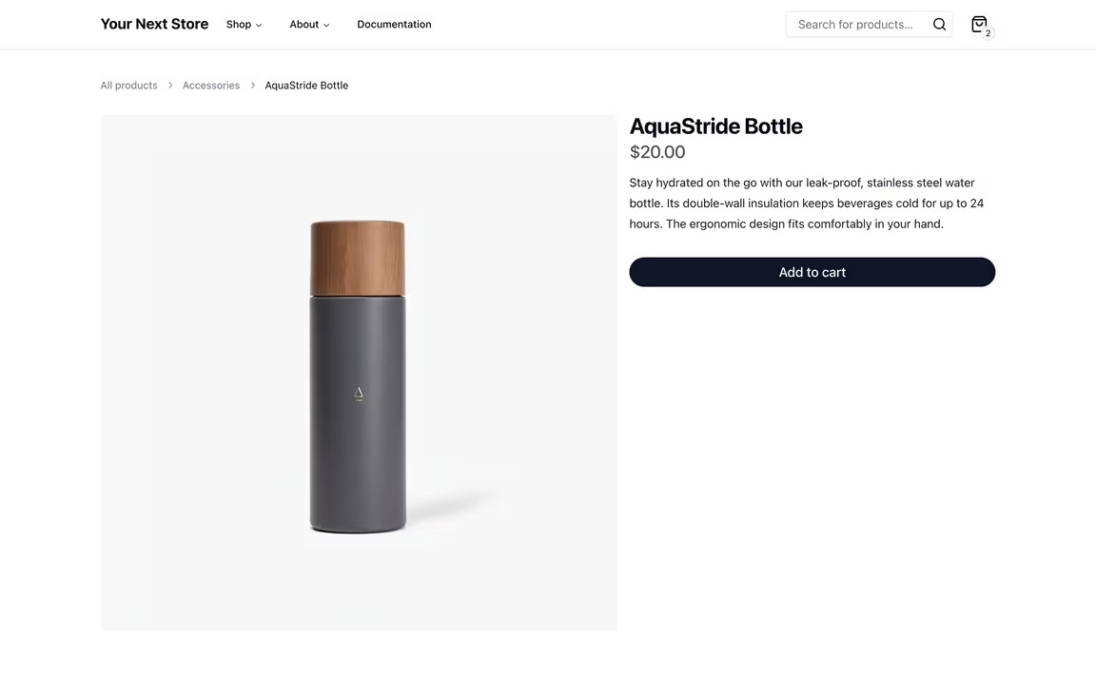The image size is (1096, 678).
Task: Click the chevron after All products breadcrumb
Action: tap(170, 86)
